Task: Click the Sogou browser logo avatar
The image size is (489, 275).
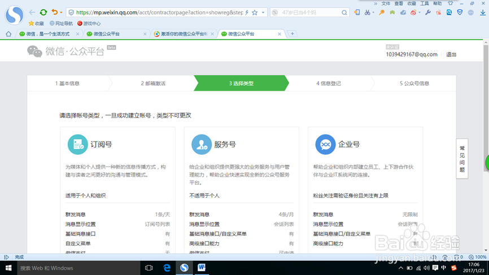Action: coord(14,15)
